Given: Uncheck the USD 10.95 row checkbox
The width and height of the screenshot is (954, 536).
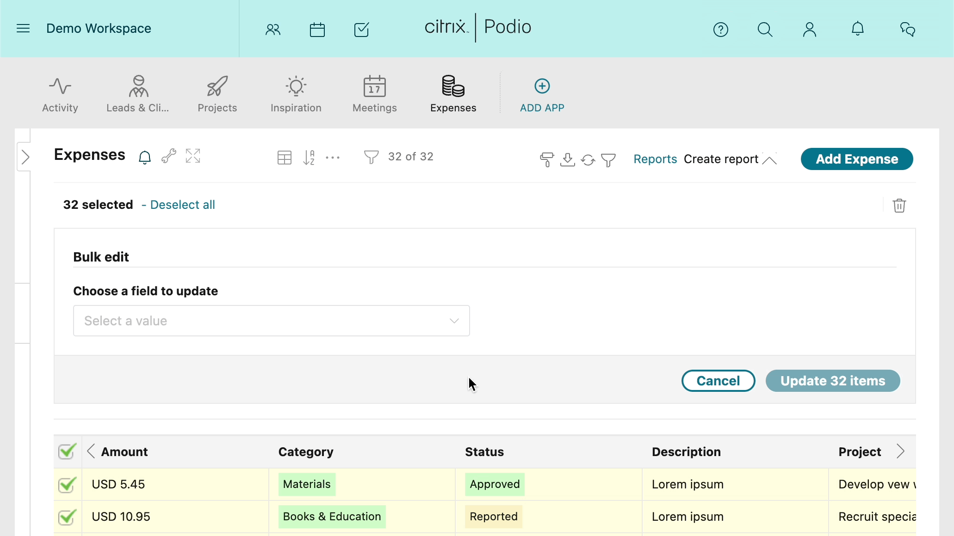Looking at the screenshot, I should click(67, 517).
